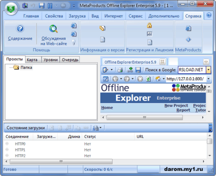Switch to the Главная ribbon tab

coord(31,16)
